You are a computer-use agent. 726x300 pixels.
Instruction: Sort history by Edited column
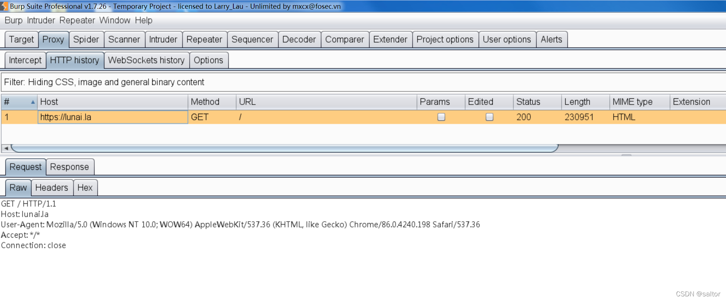pyautogui.click(x=489, y=102)
